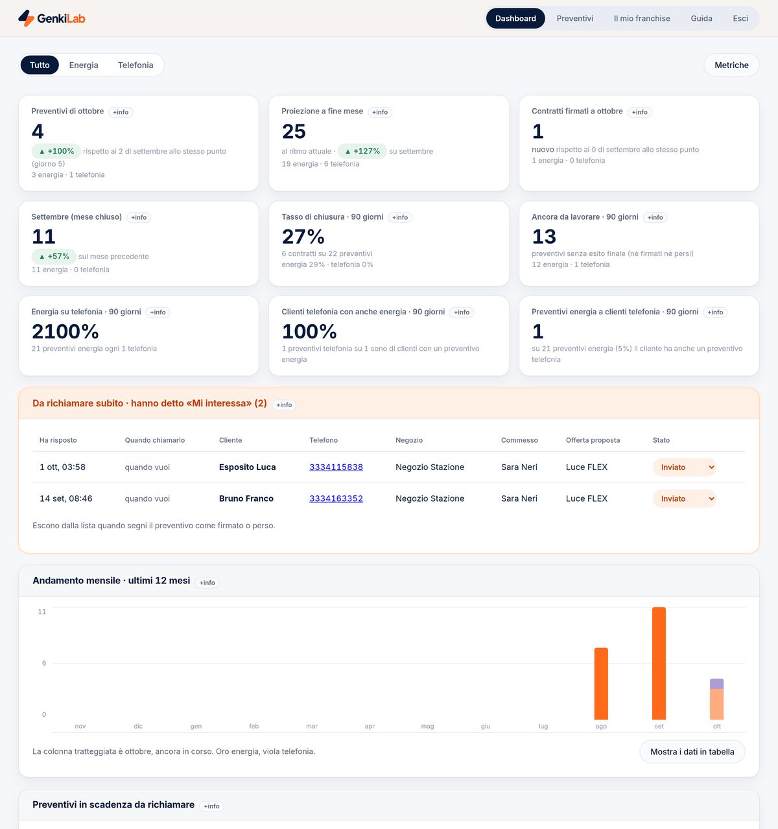Click the Bruno Franco client name
The width and height of the screenshot is (778, 829).
point(246,498)
